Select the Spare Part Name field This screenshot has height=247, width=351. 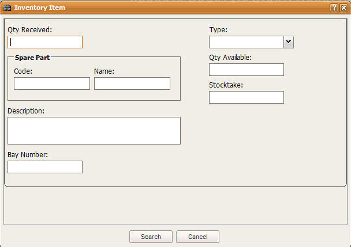click(x=132, y=83)
